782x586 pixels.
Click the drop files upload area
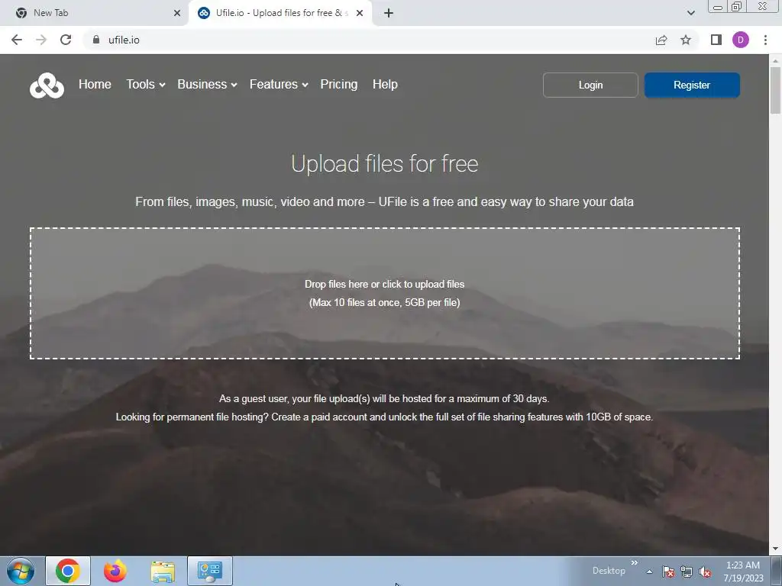coord(385,294)
